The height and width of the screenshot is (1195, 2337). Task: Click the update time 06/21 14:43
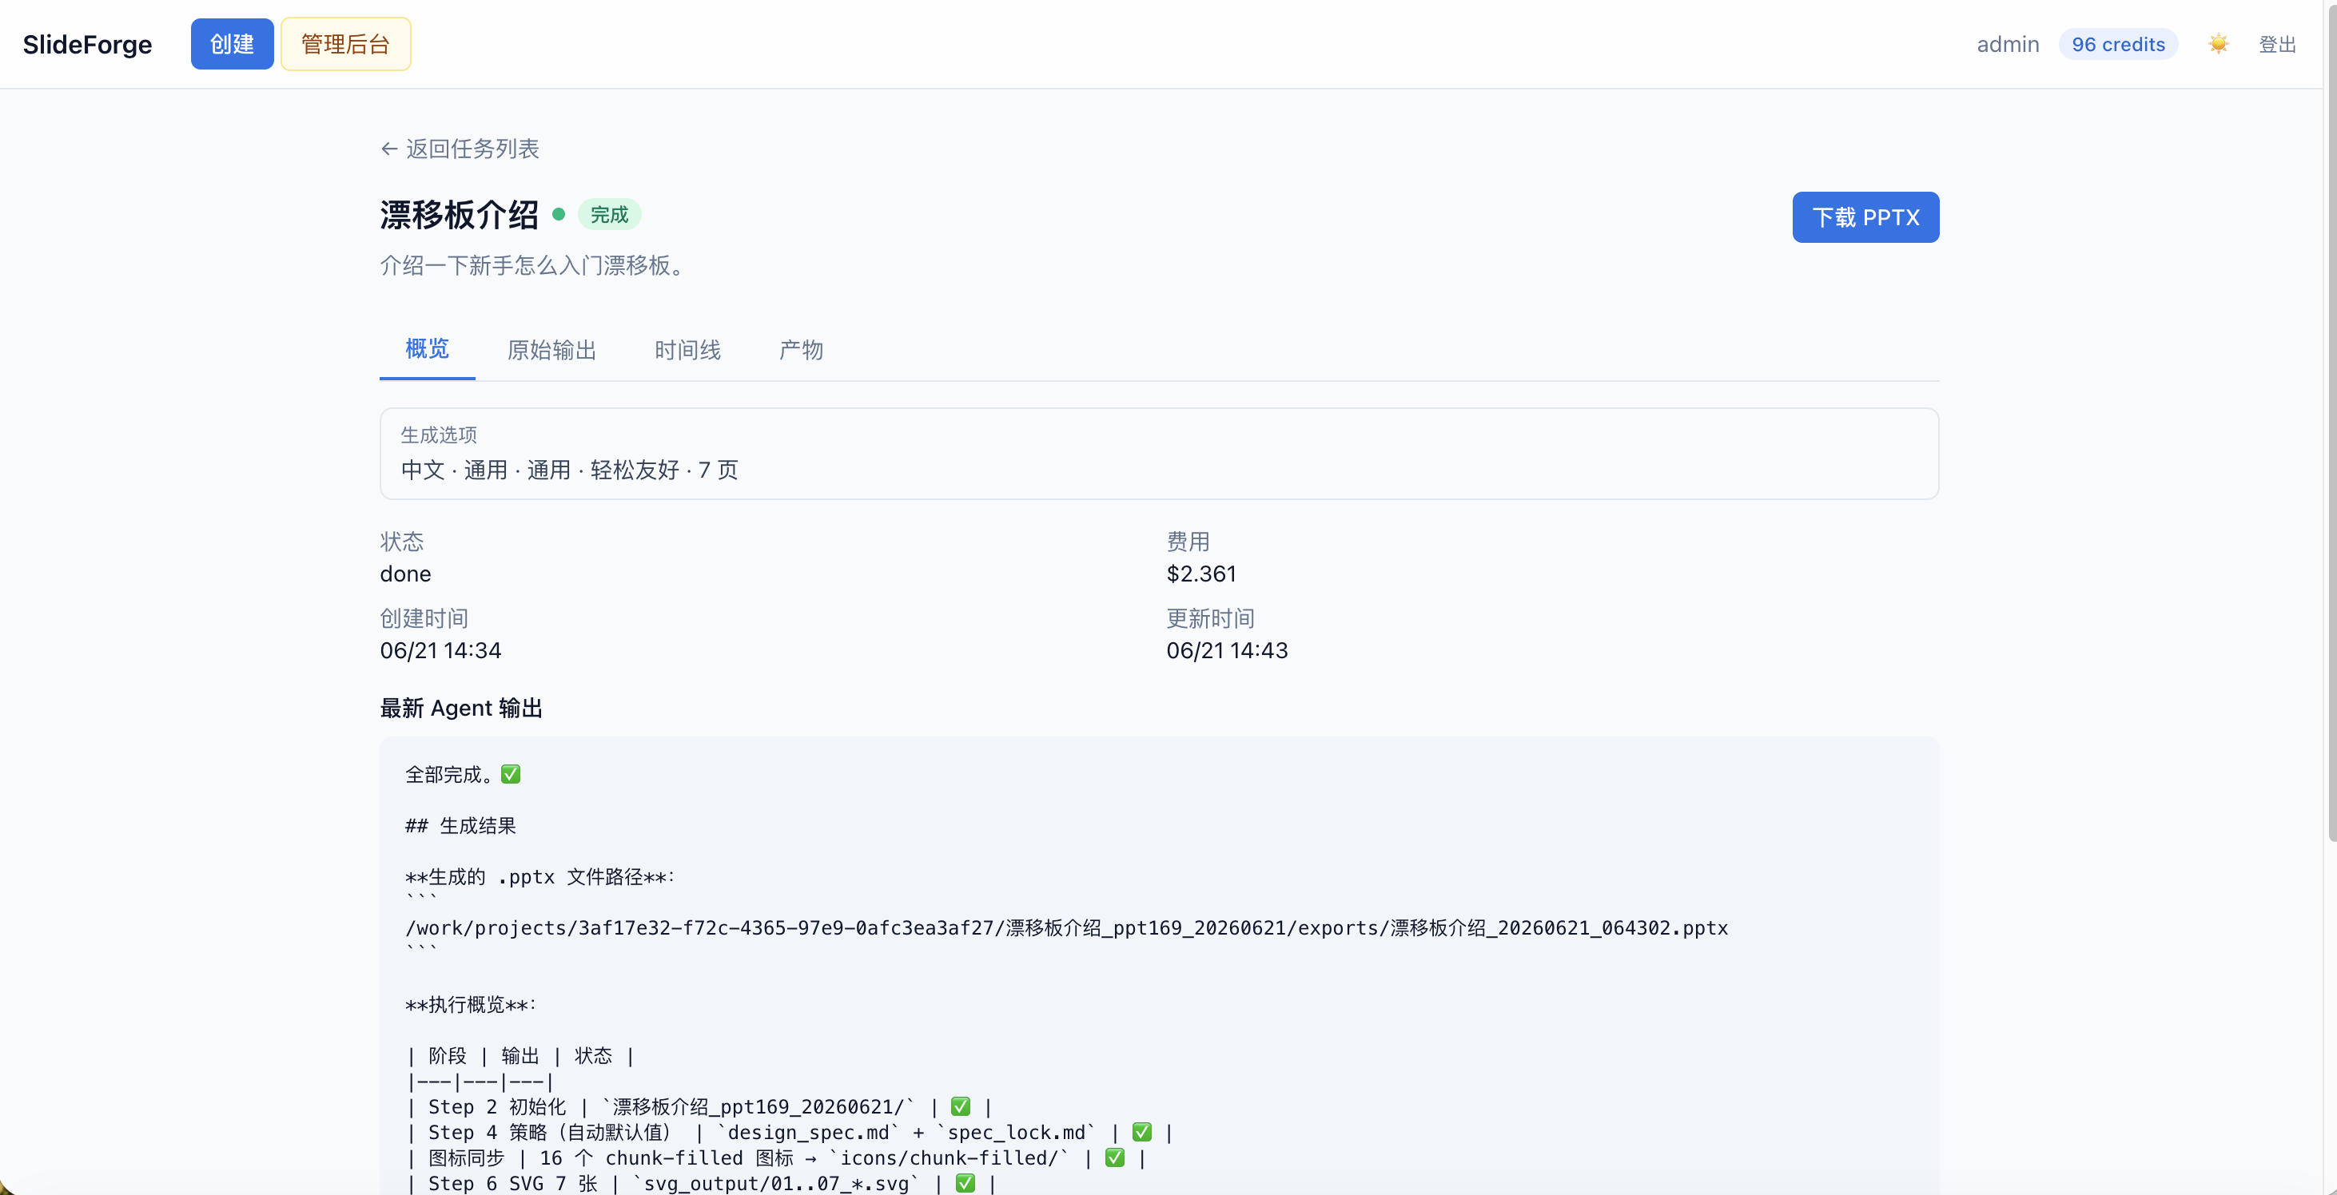pyautogui.click(x=1227, y=651)
